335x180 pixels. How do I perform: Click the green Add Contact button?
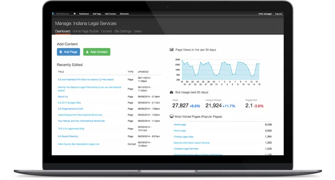[97, 52]
